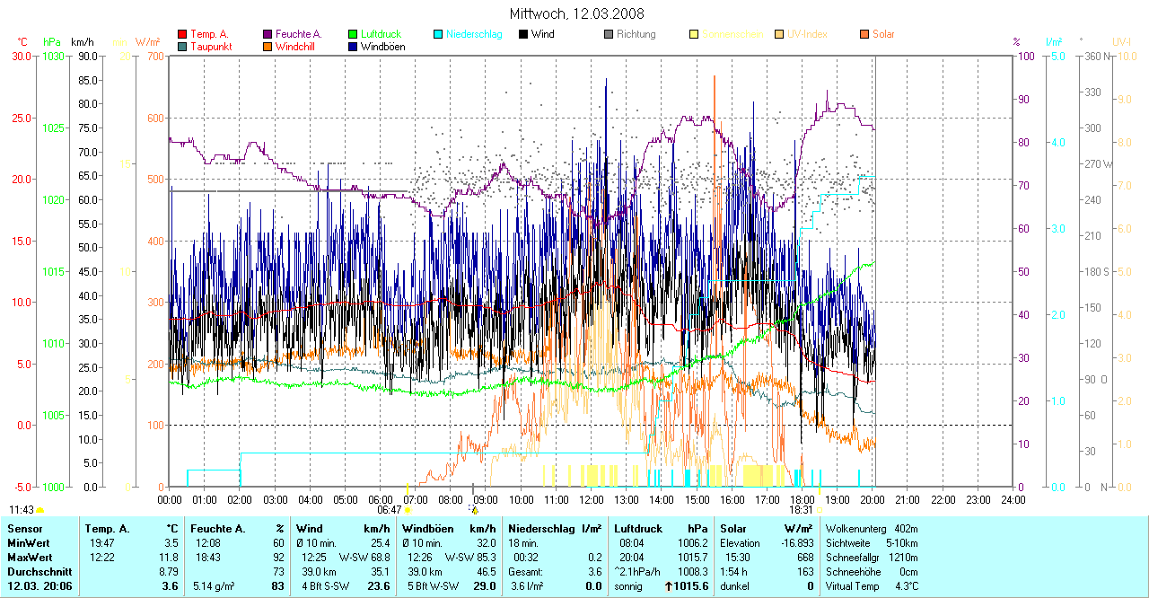Click the Sensor header in the data table
Image resolution: width=1149 pixels, height=598 pixels.
(26, 529)
